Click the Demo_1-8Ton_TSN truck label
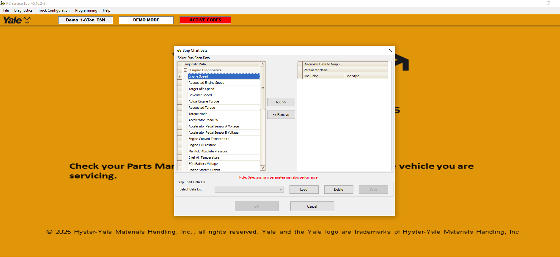The height and width of the screenshot is (257, 560). coord(86,20)
